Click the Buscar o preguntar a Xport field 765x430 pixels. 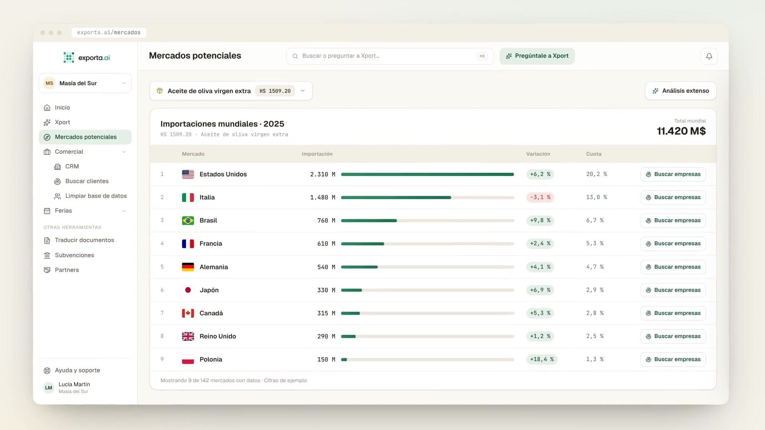(390, 56)
